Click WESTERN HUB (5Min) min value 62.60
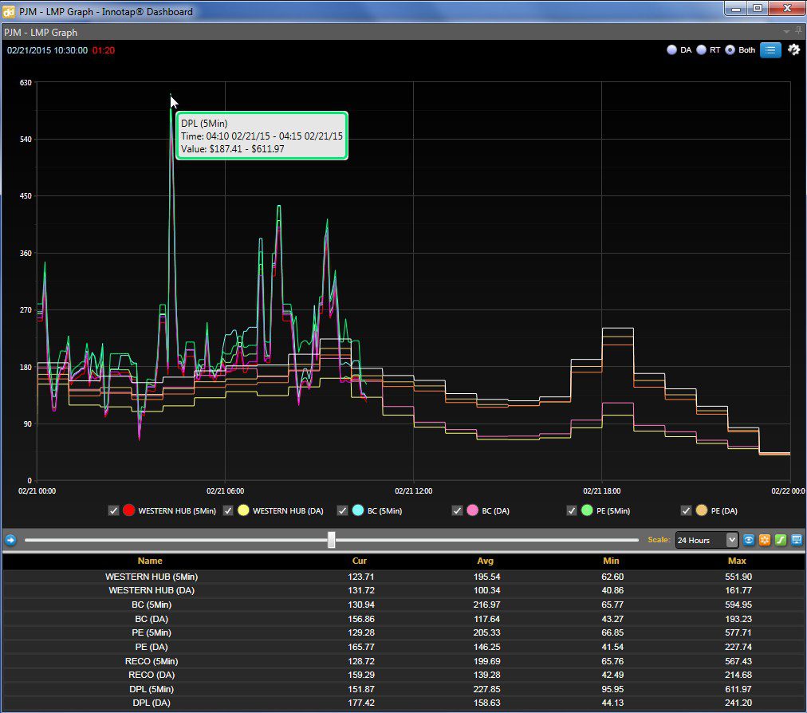 [x=612, y=577]
